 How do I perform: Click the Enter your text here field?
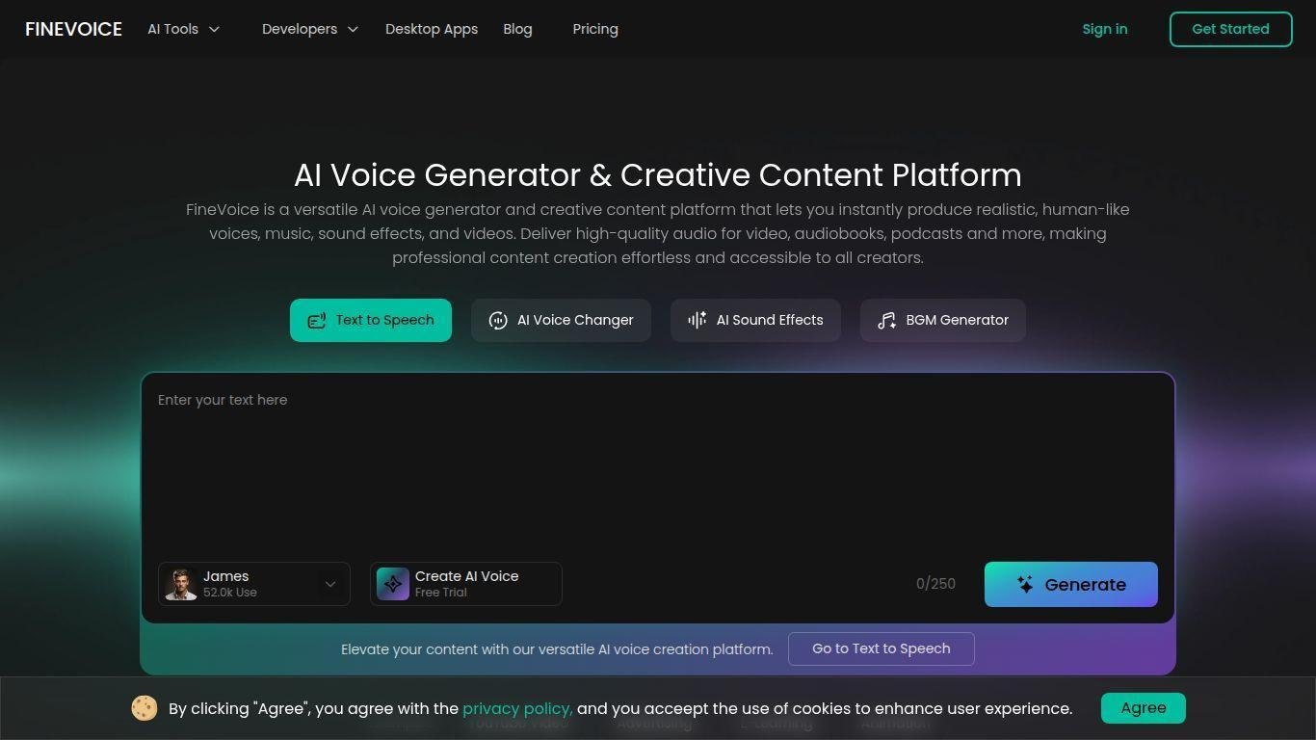[x=658, y=462]
